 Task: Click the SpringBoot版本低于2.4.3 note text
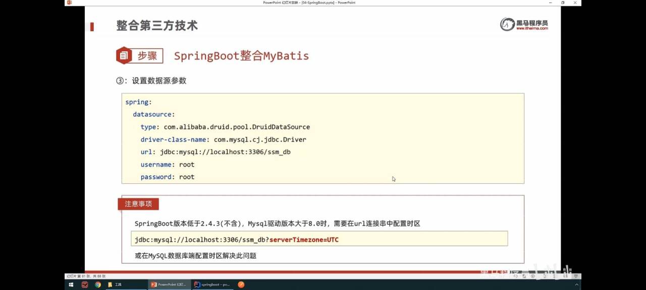pos(277,224)
